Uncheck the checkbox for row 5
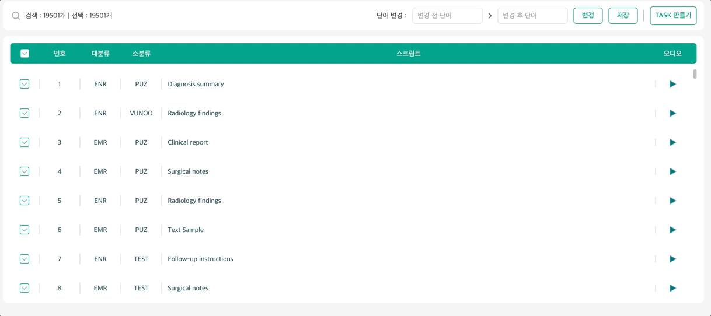This screenshot has height=316, width=711. point(25,201)
